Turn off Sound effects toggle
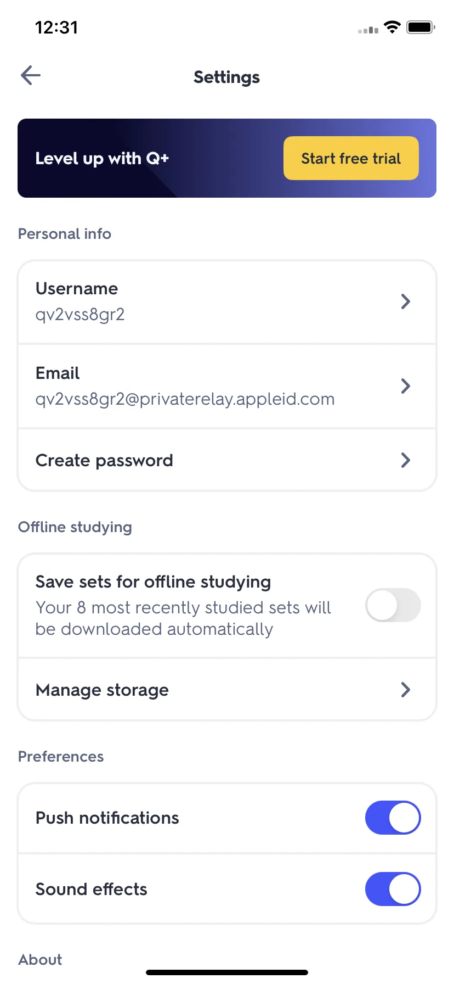 point(393,889)
